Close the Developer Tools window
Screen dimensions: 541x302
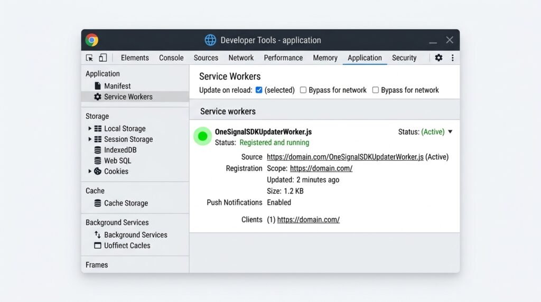pyautogui.click(x=450, y=40)
